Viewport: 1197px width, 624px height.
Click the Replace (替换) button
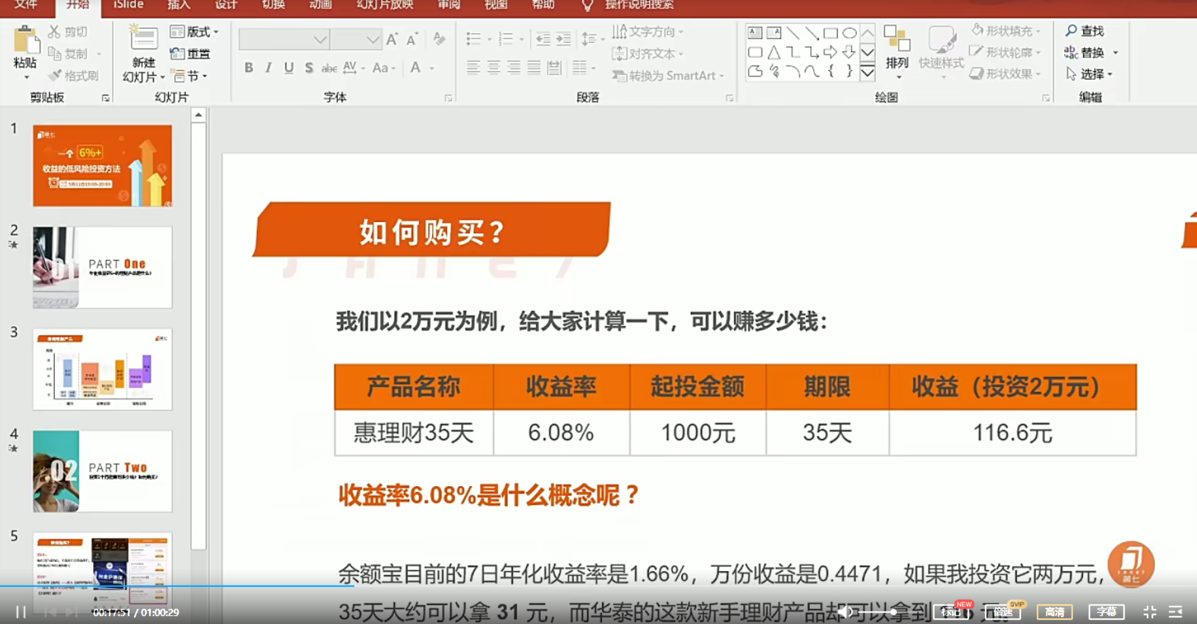pyautogui.click(x=1084, y=52)
